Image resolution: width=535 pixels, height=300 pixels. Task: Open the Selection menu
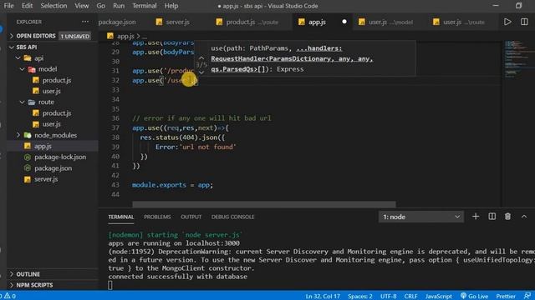point(53,6)
